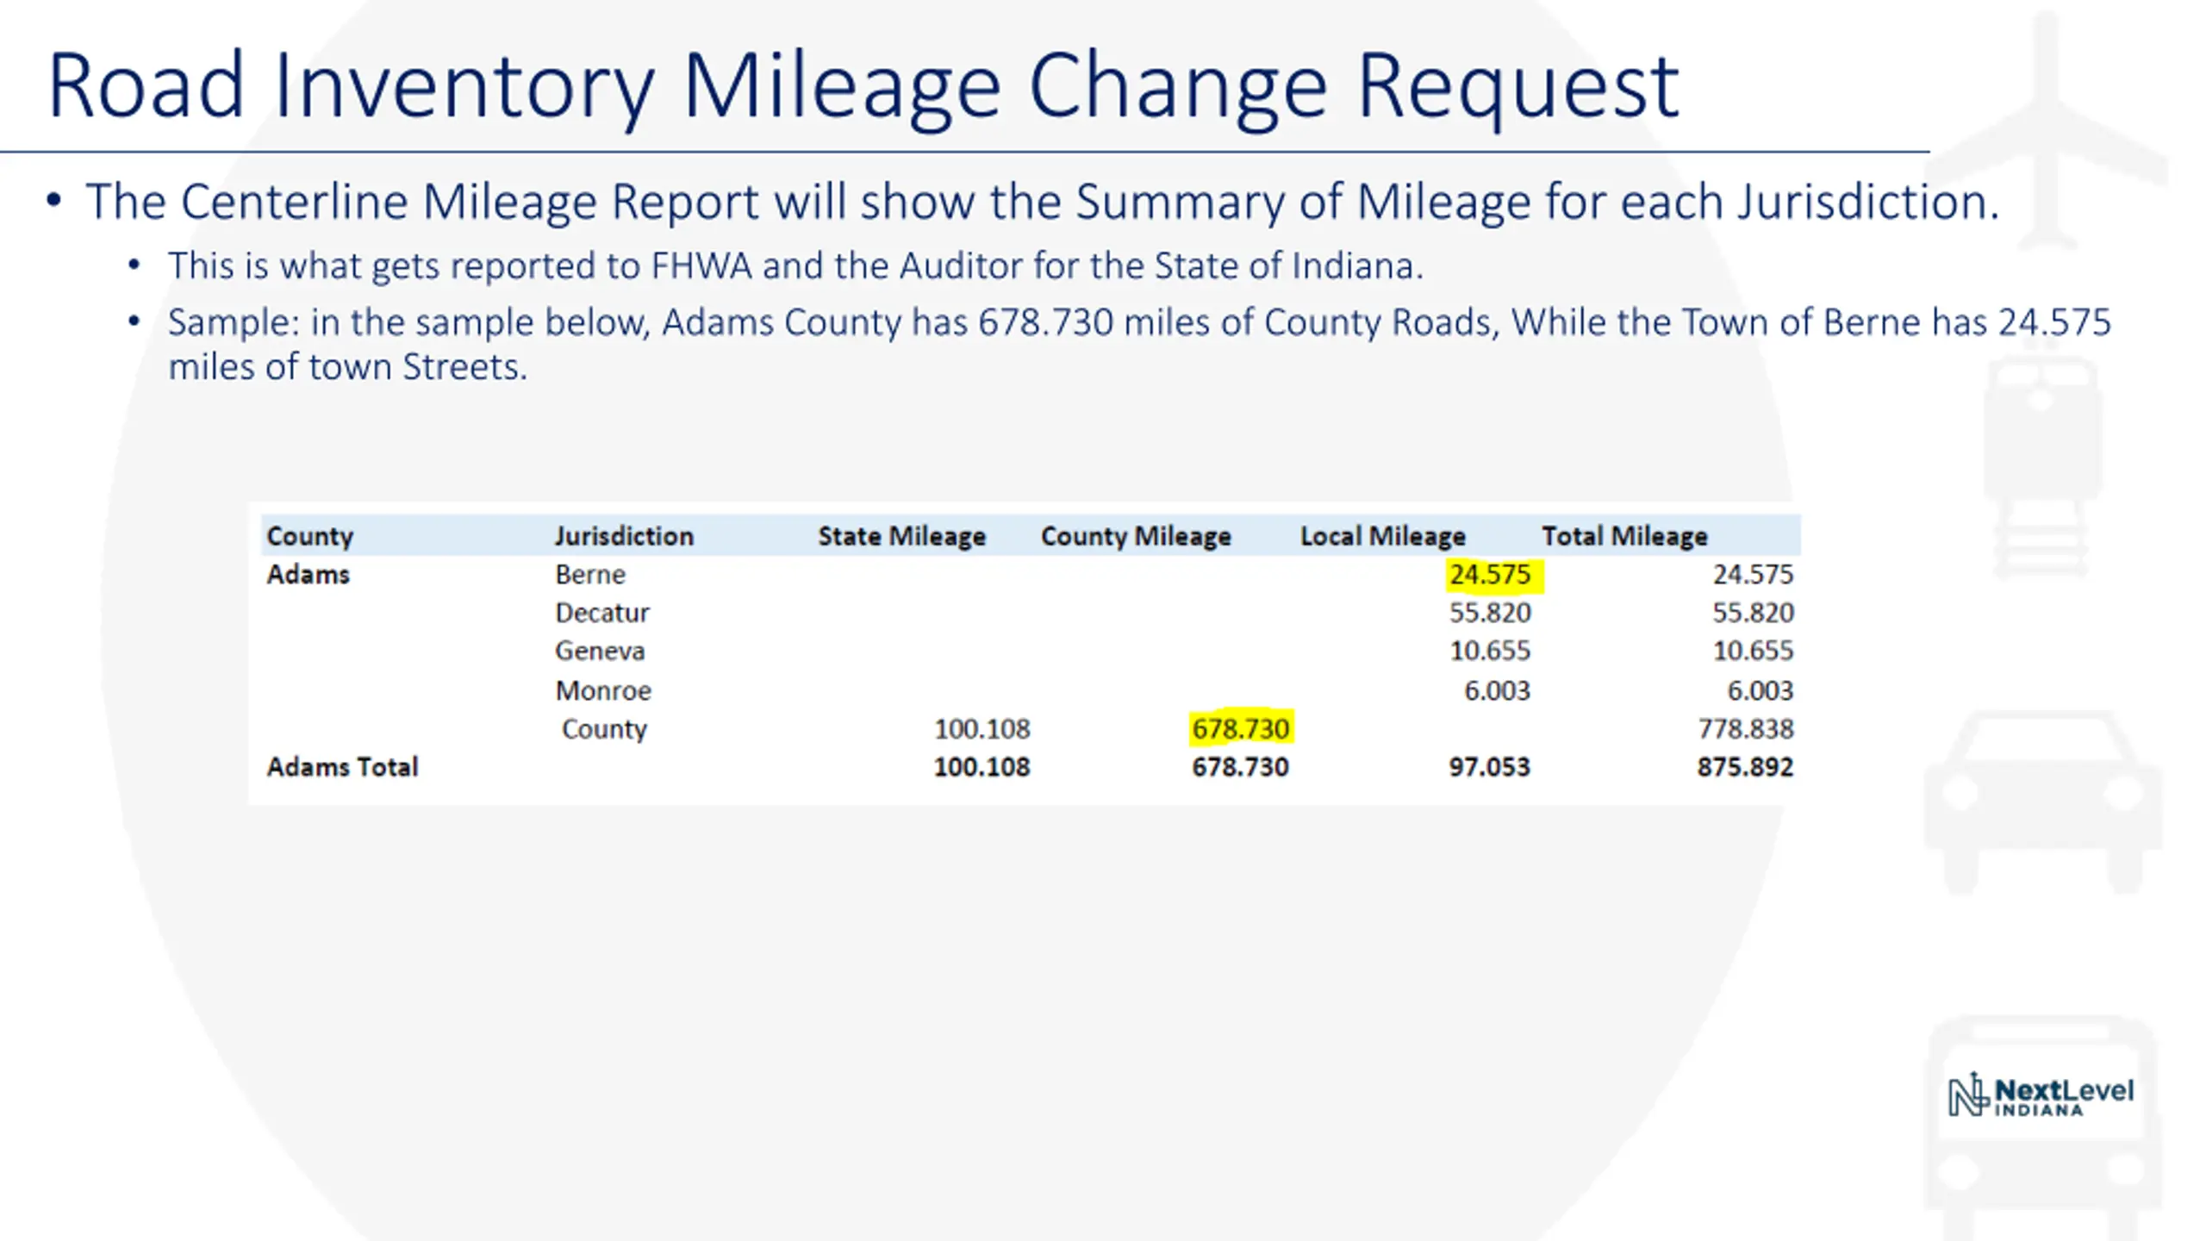
Task: Select the bold Adams county cell
Action: coord(308,574)
